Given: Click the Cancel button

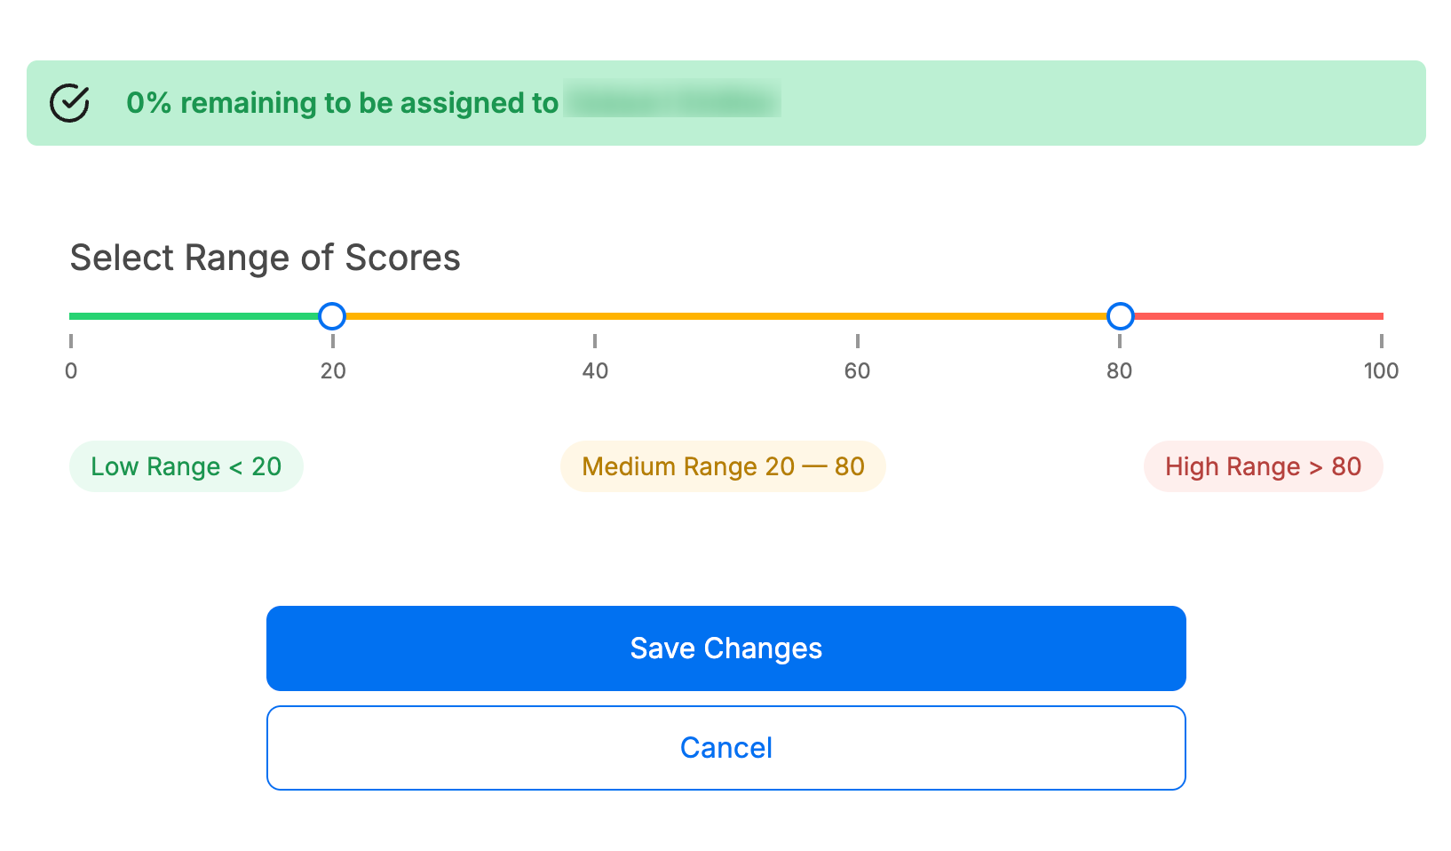Looking at the screenshot, I should pos(725,748).
